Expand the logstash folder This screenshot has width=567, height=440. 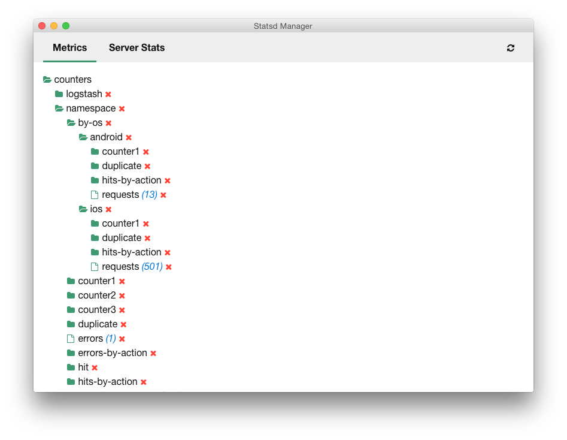pos(59,94)
